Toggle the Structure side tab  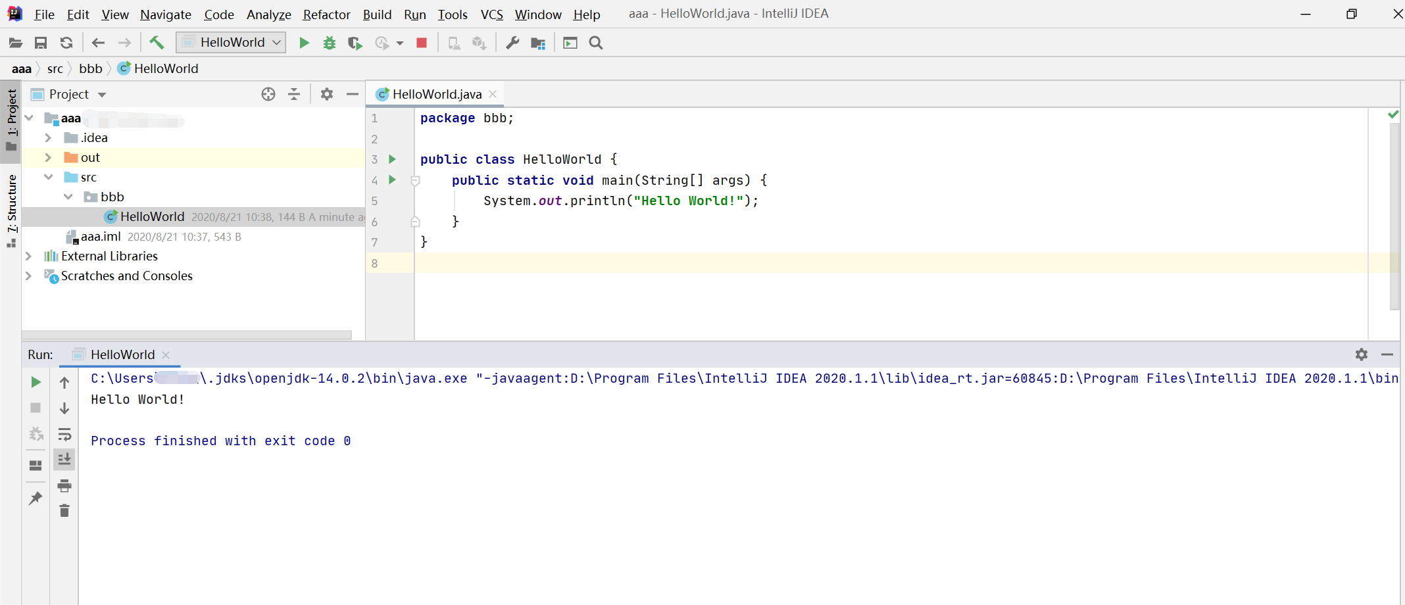tap(11, 210)
